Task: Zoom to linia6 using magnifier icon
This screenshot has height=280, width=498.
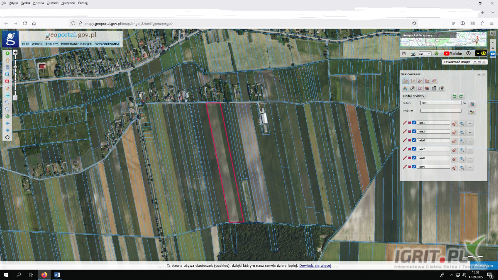Action: (x=462, y=141)
